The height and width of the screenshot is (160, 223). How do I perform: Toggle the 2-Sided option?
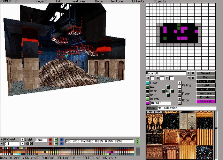coord(206,97)
